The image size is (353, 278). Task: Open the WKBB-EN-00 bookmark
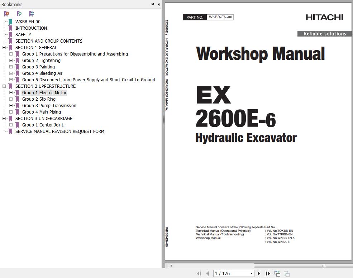[28, 22]
